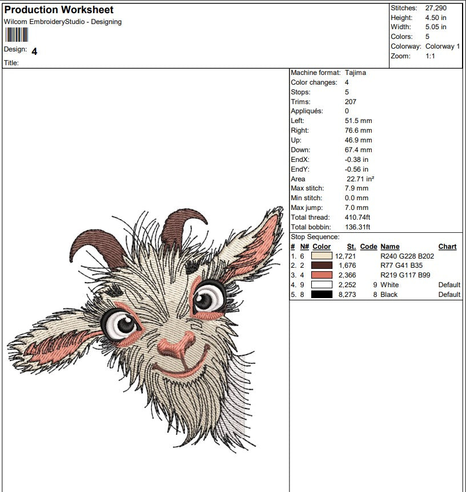Screen dimensions: 466x492
Task: Click the barcode under Wilcom EmbroideryStudio heading
Action: (17, 34)
